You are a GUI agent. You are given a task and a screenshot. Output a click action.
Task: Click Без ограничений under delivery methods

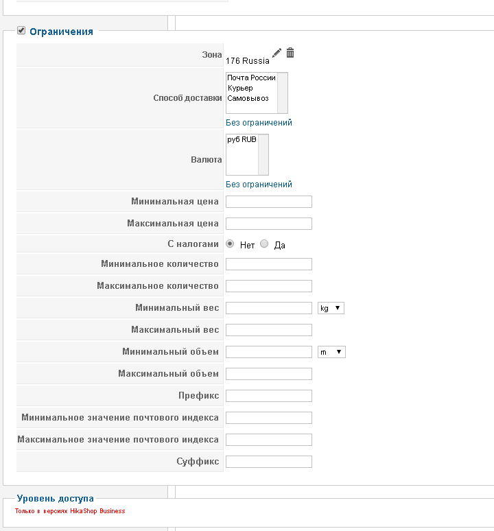point(259,123)
